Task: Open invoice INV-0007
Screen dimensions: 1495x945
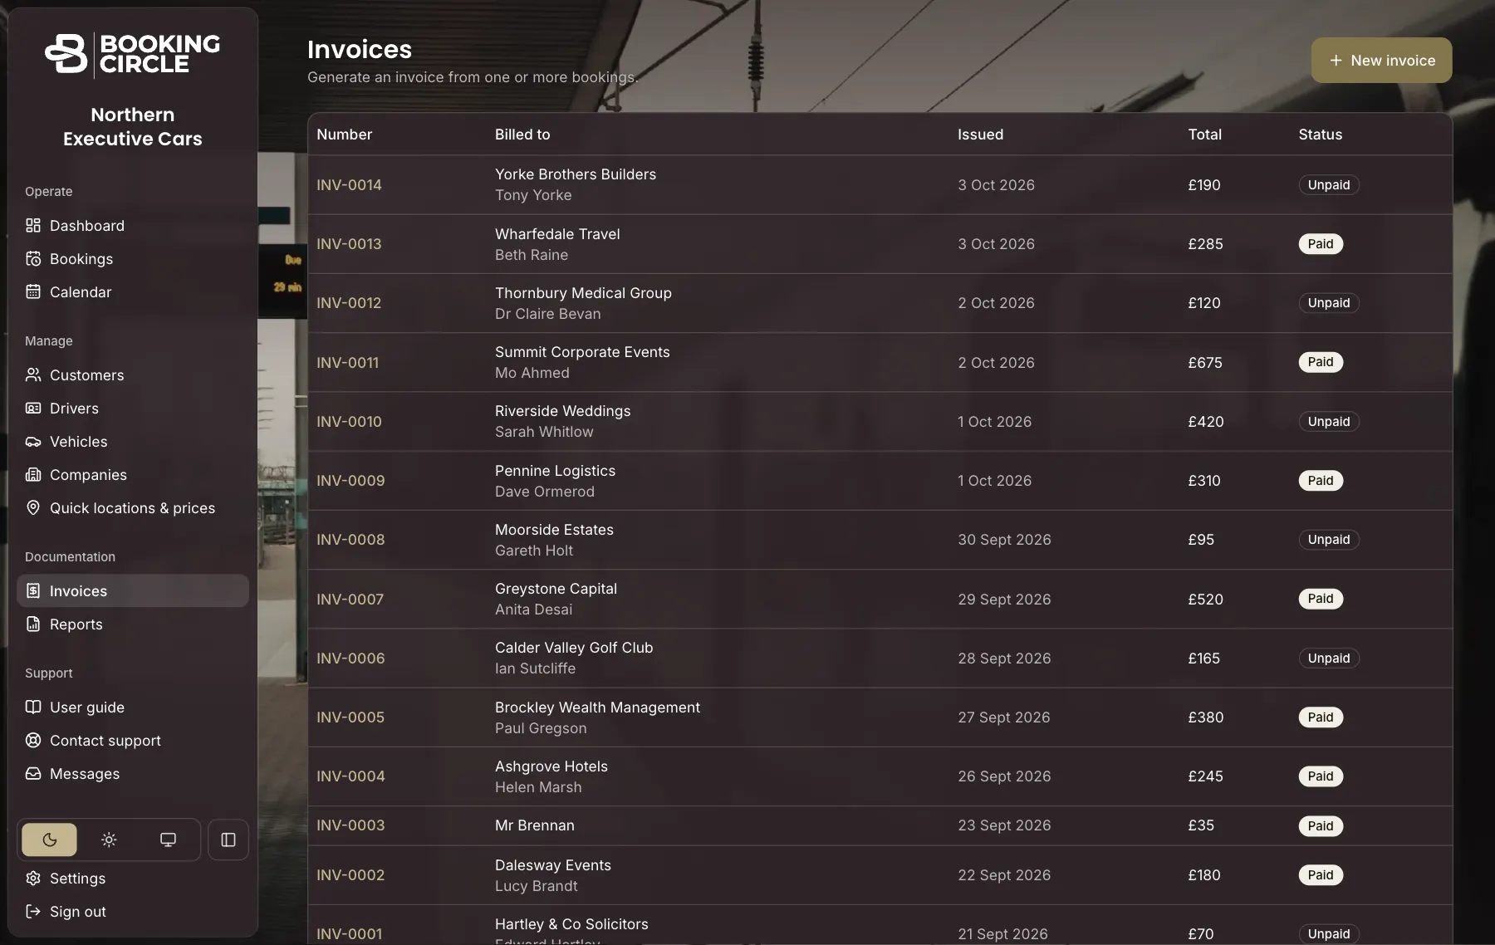Action: click(x=350, y=599)
